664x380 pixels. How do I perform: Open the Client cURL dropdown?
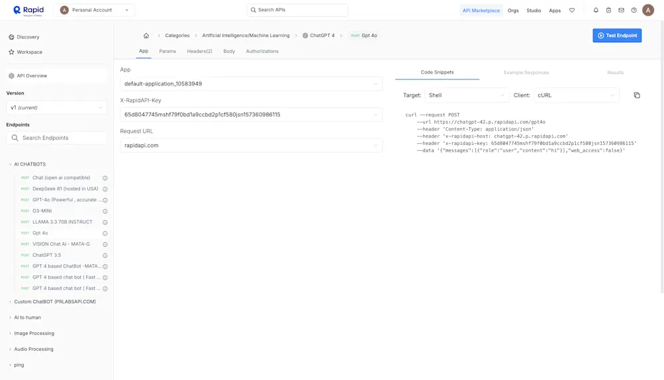(x=577, y=95)
